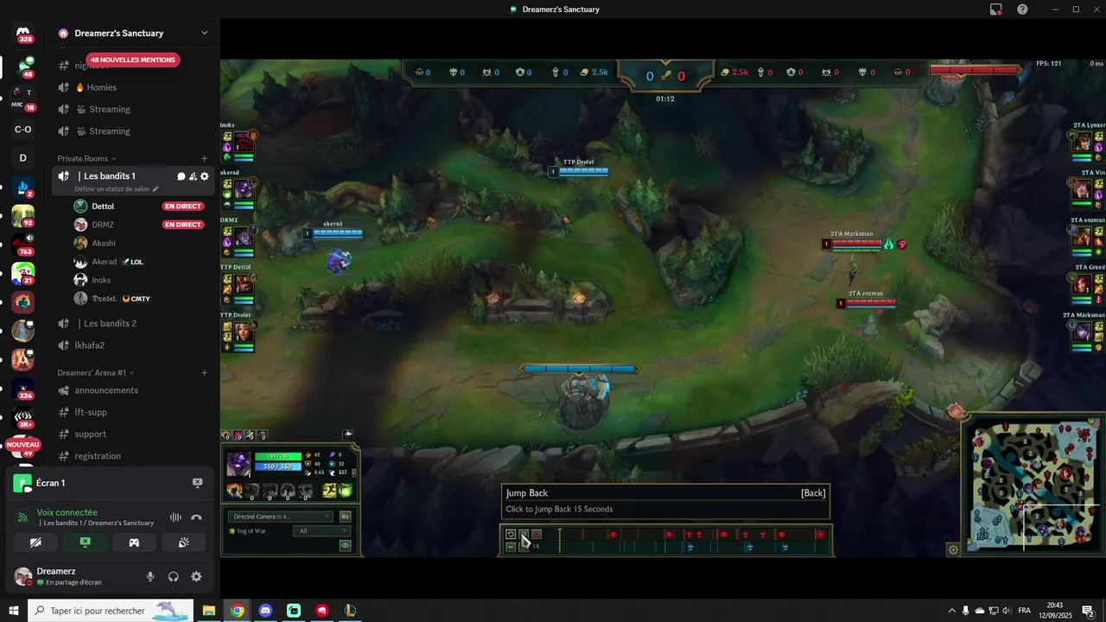
Task: Open Discord direct messages home with 328 badge
Action: tap(23, 35)
